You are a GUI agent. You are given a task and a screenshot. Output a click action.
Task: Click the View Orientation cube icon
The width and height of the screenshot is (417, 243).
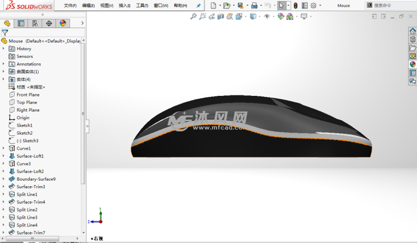[x=239, y=16]
